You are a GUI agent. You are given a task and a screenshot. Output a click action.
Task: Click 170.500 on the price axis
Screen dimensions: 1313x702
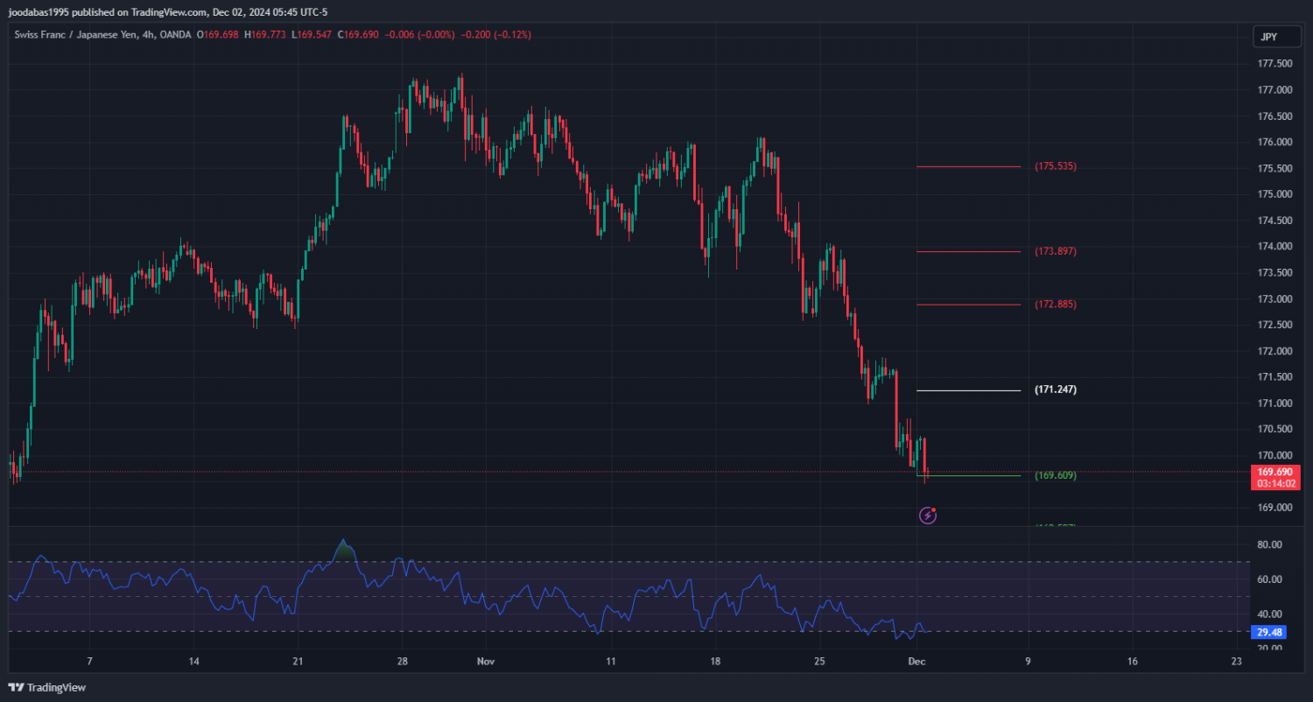[x=1275, y=430]
